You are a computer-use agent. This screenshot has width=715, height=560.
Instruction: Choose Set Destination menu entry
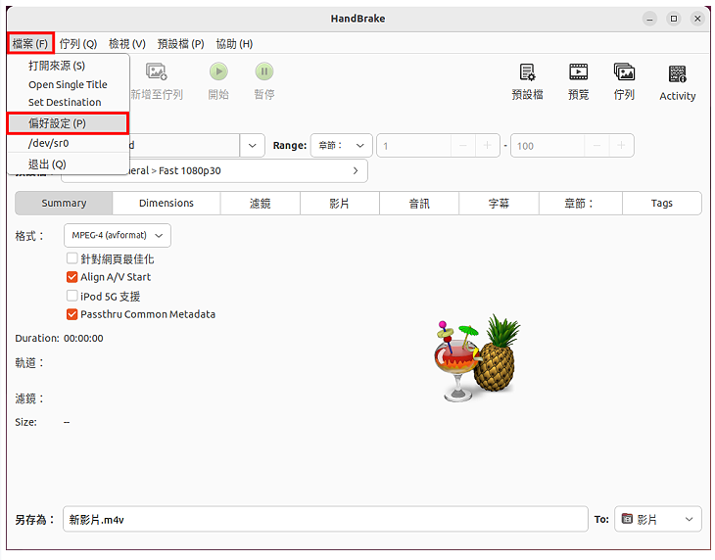[x=69, y=102]
